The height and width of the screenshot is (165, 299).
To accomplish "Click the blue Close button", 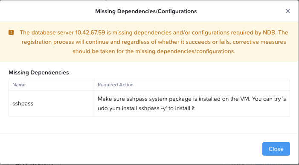I will [x=276, y=149].
